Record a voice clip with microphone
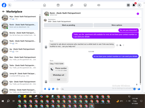145x108 pixels. [45, 89]
